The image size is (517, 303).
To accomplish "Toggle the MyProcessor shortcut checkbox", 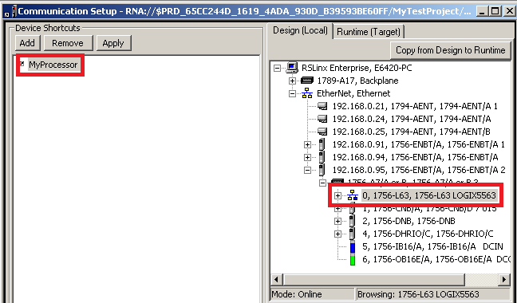I will (22, 64).
